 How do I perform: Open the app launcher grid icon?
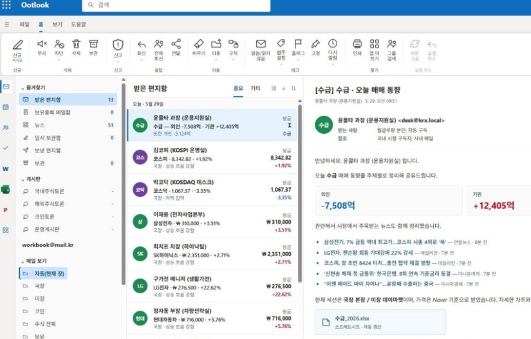(x=6, y=5)
